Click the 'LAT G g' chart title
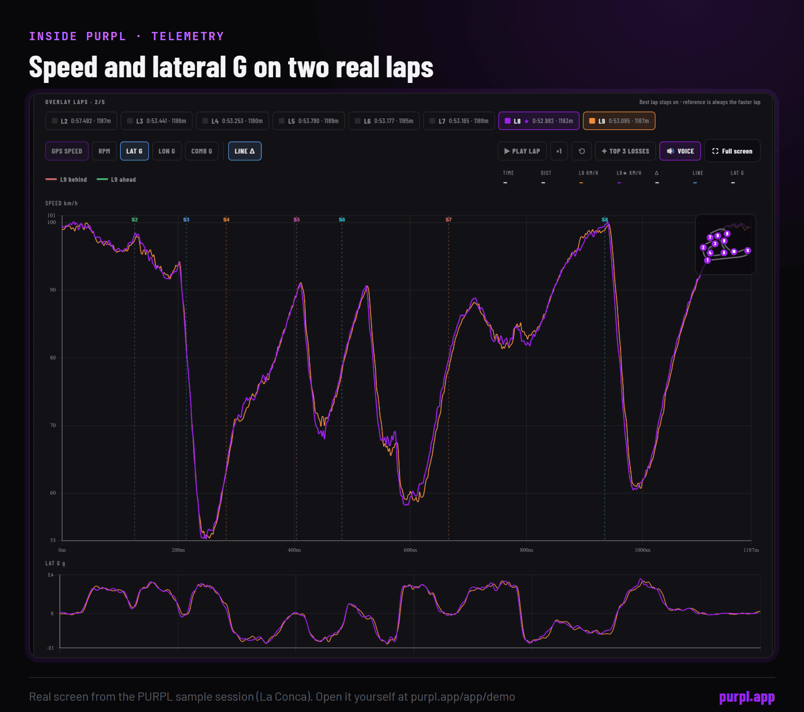This screenshot has height=712, width=804. tap(55, 564)
